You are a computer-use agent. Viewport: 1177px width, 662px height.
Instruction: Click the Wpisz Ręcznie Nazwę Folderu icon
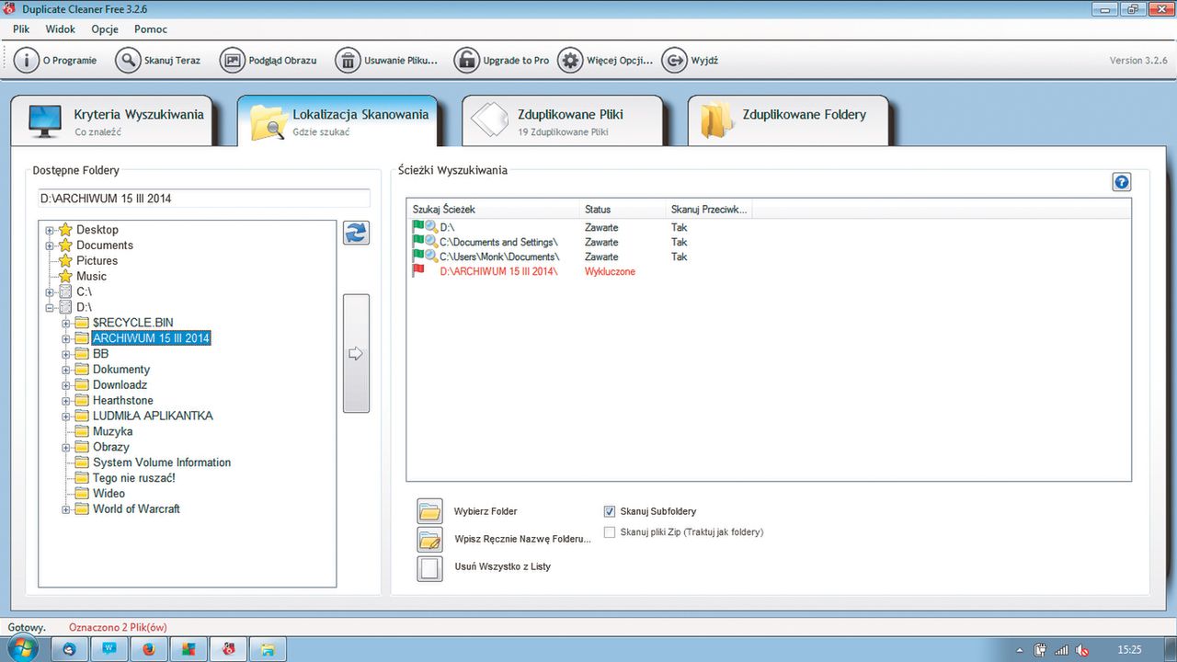429,539
